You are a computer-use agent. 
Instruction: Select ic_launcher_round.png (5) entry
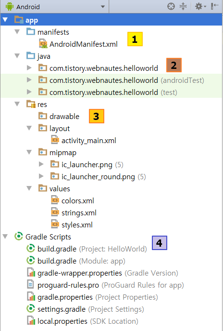[104, 177]
